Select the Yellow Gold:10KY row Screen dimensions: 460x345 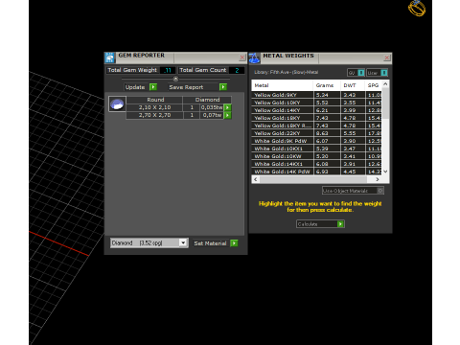coord(316,103)
